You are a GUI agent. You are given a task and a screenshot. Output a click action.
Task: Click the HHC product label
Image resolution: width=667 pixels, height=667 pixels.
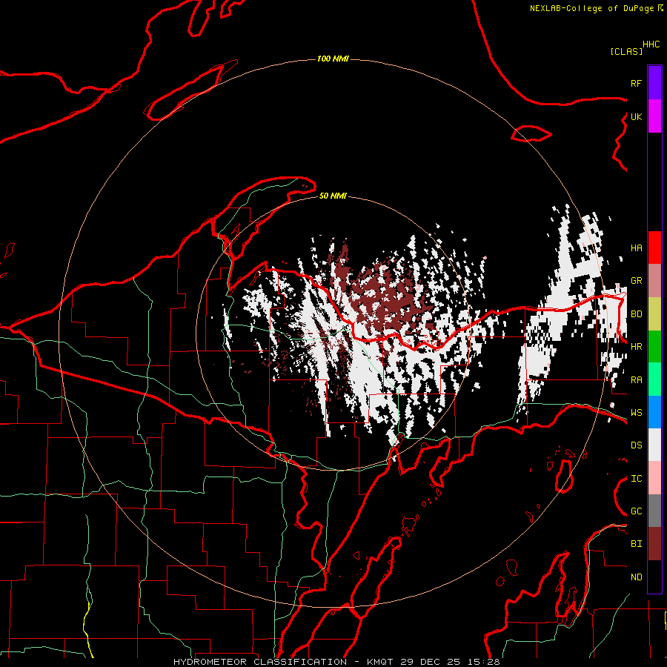651,44
